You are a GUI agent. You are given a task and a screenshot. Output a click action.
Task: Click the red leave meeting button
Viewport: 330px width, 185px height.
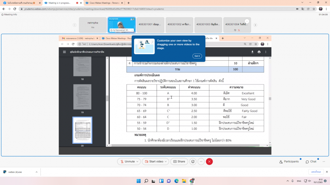point(209,161)
